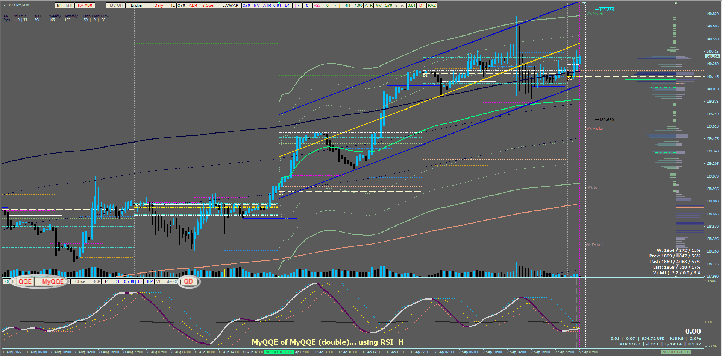
Task: Click the red D1 button in top bar
Action: coord(422,5)
